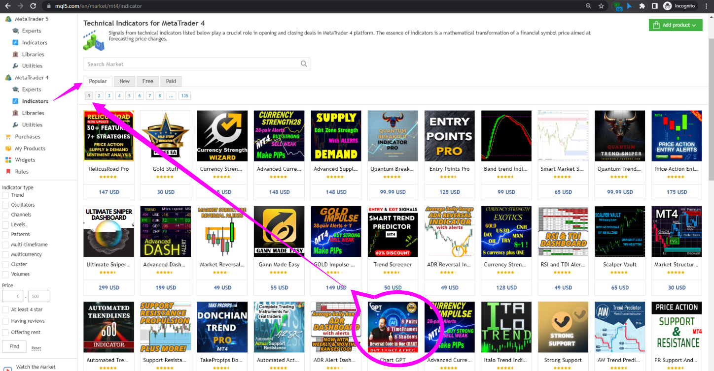Viewport: 714px width, 371px height.
Task: Bookmark this page with the star icon
Action: pyautogui.click(x=601, y=6)
